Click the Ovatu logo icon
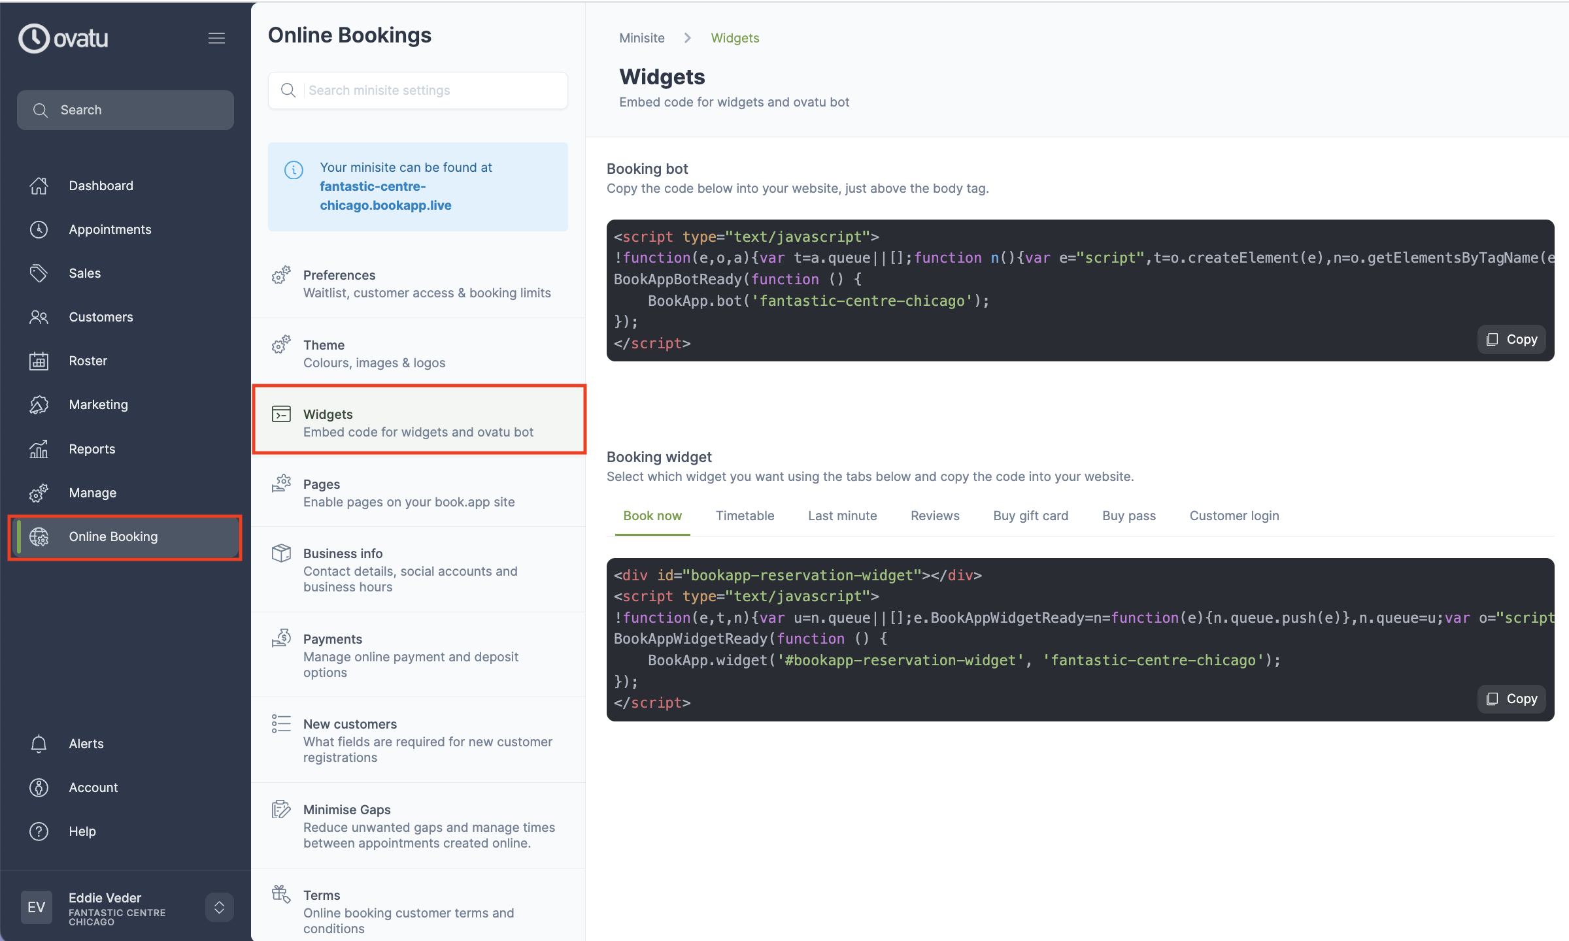The height and width of the screenshot is (941, 1569). click(33, 38)
